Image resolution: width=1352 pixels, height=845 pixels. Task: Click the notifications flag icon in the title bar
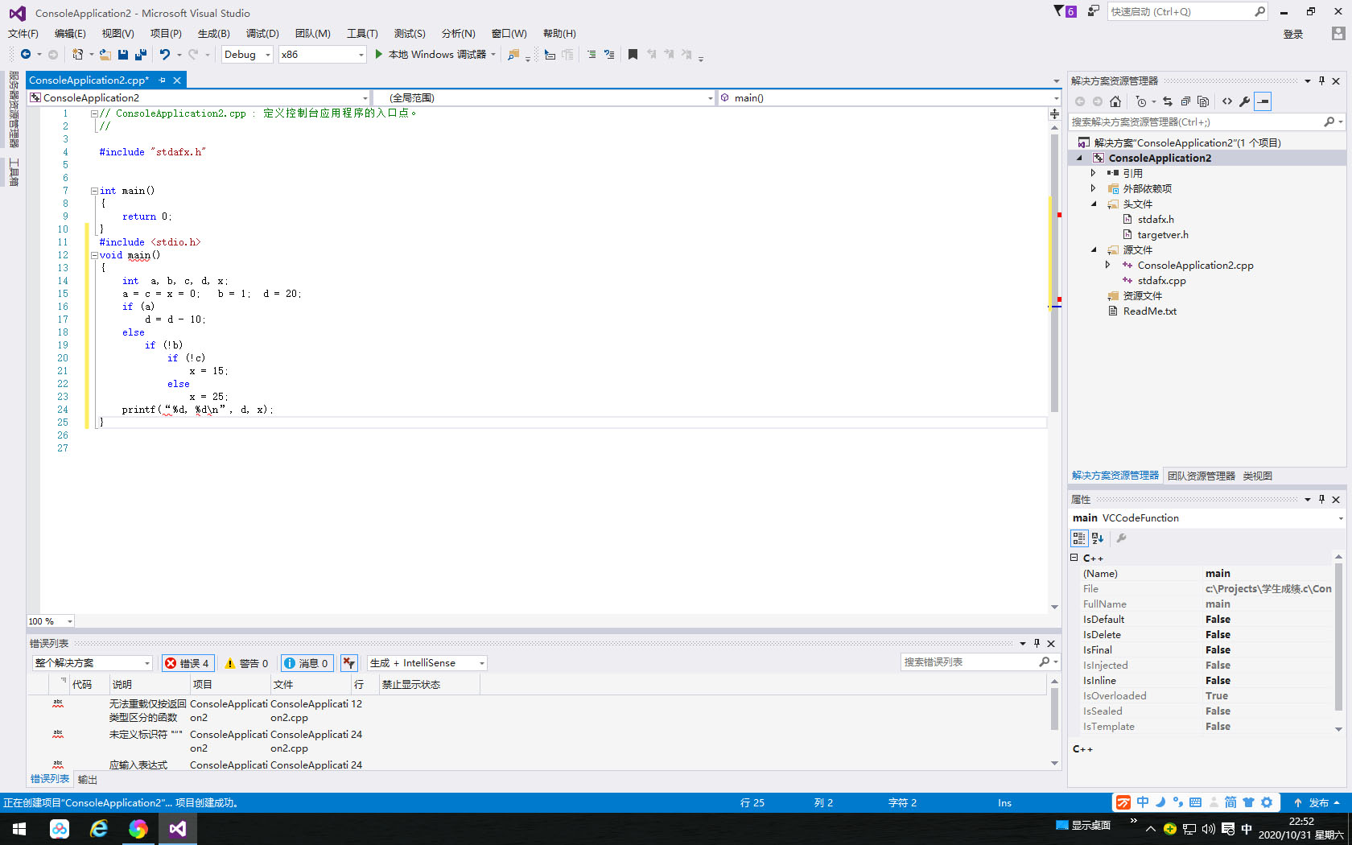[1066, 11]
